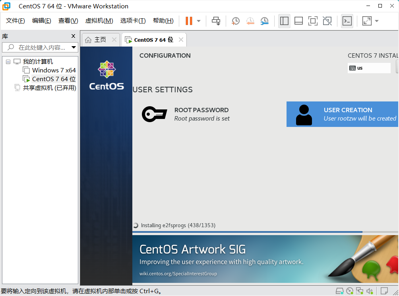Click the installation progress bar
This screenshot has width=399, height=296.
pyautogui.click(x=265, y=232)
